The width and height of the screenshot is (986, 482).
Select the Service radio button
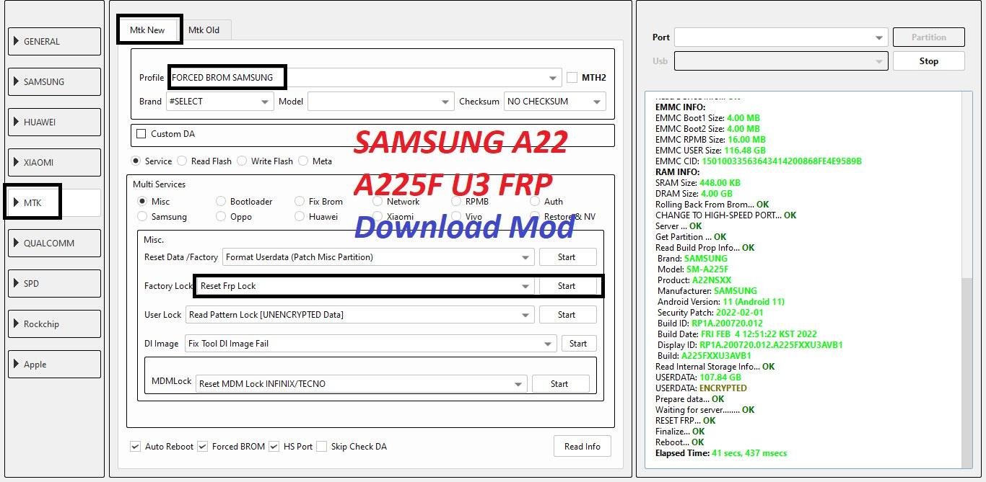pos(136,161)
